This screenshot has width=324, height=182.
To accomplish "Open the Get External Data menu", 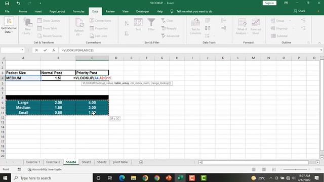I will (9, 25).
